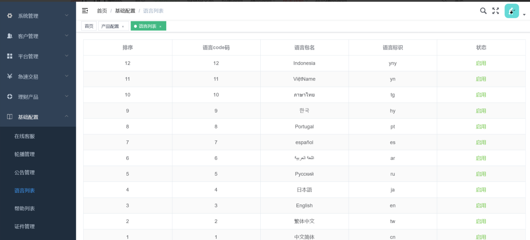This screenshot has width=530, height=240.
Task: Click the yen icon beside 急速交易
Action: click(x=10, y=76)
